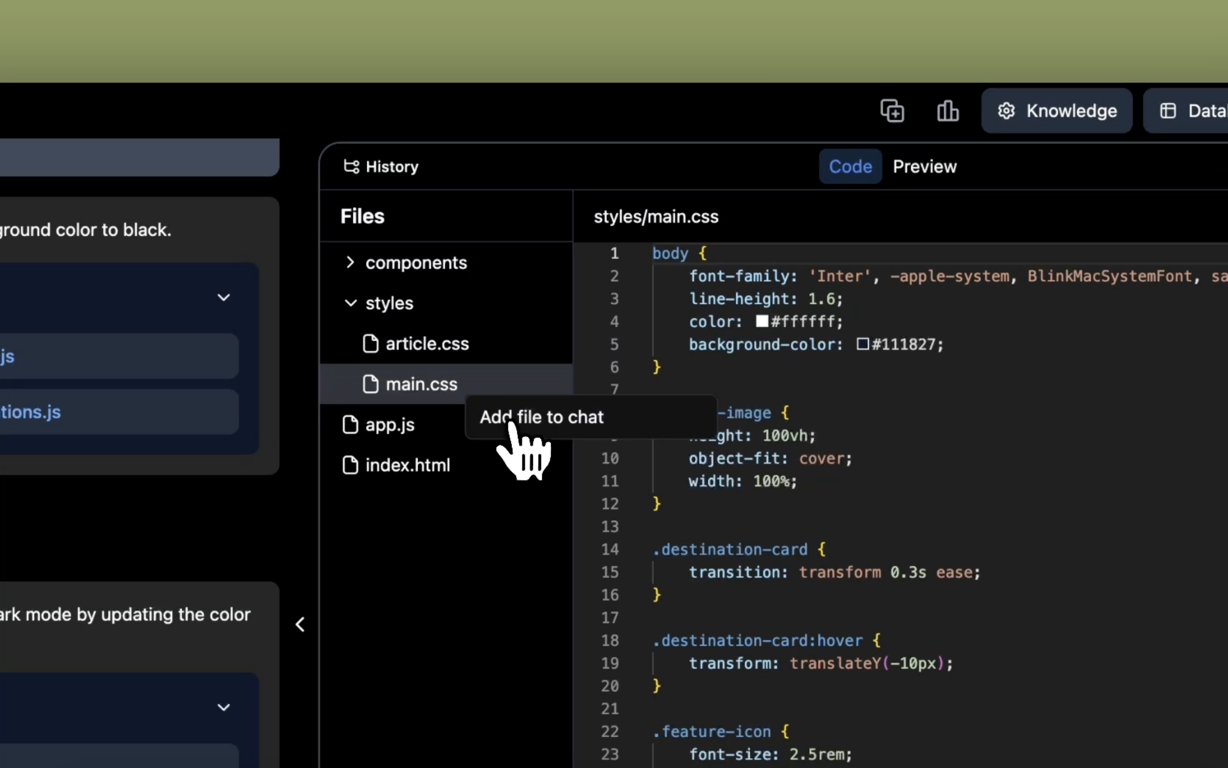
Task: Click 'object-fit: cover;' on line 10
Action: (x=771, y=458)
